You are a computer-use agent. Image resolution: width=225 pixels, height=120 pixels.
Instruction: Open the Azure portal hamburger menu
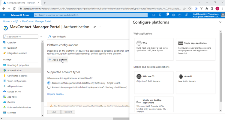coord(4,15)
